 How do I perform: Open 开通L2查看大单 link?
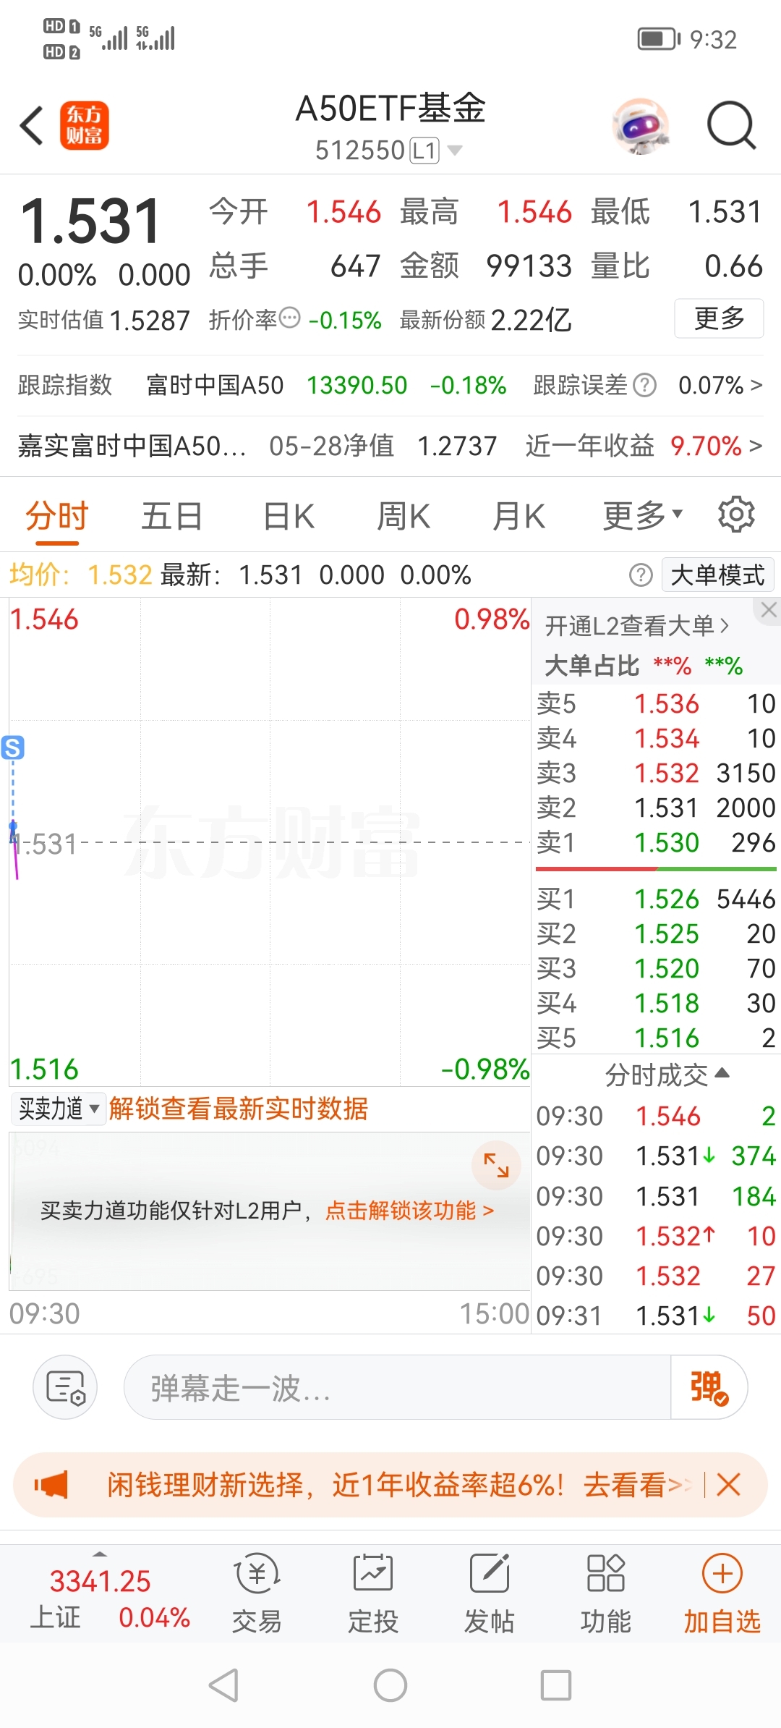click(x=637, y=626)
